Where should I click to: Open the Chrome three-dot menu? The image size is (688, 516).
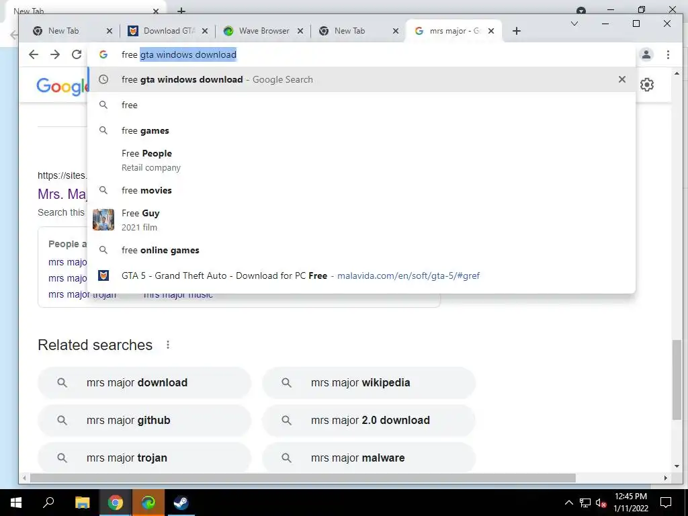click(668, 54)
